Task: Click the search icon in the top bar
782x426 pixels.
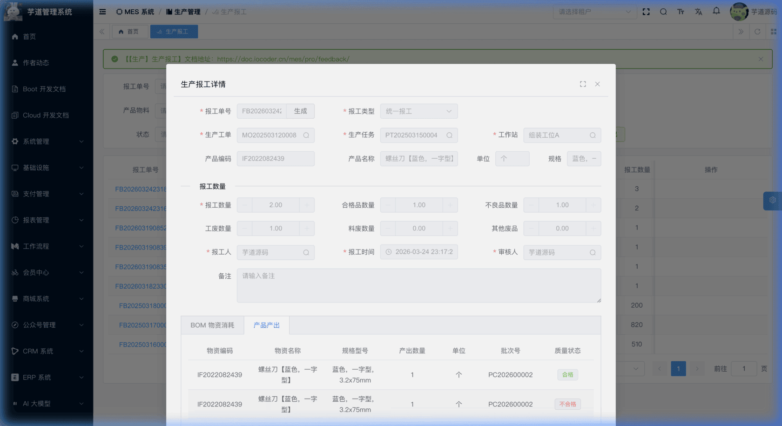Action: point(663,12)
